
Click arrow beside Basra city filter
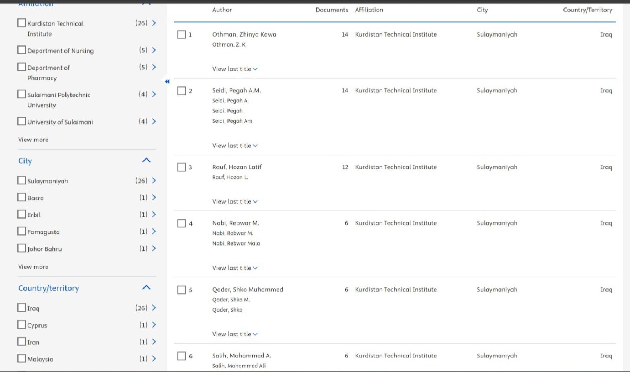click(x=154, y=198)
